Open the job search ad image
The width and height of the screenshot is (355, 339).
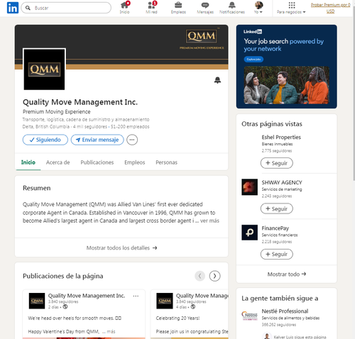(286, 85)
